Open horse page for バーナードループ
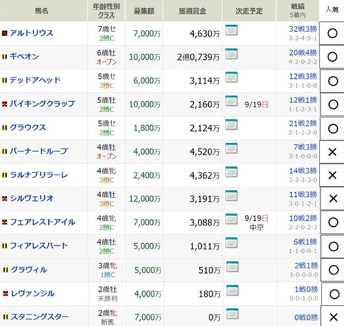The image size is (344, 326). tap(39, 151)
